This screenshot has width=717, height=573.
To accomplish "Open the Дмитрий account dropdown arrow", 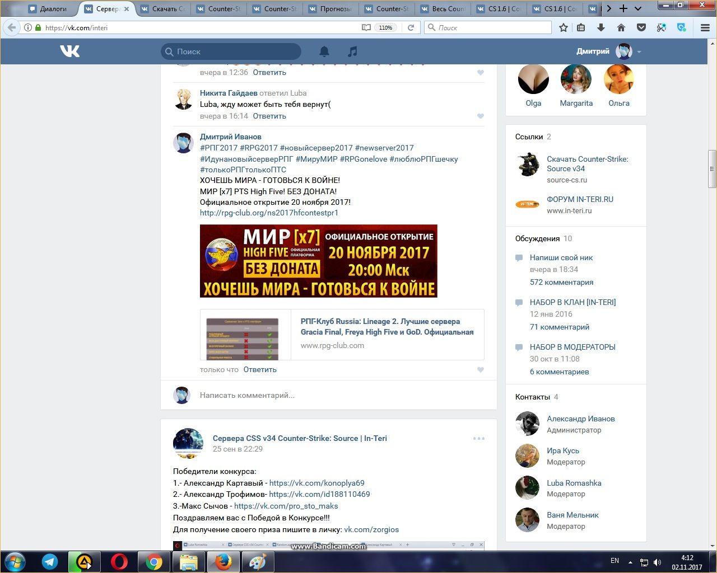I will point(639,52).
